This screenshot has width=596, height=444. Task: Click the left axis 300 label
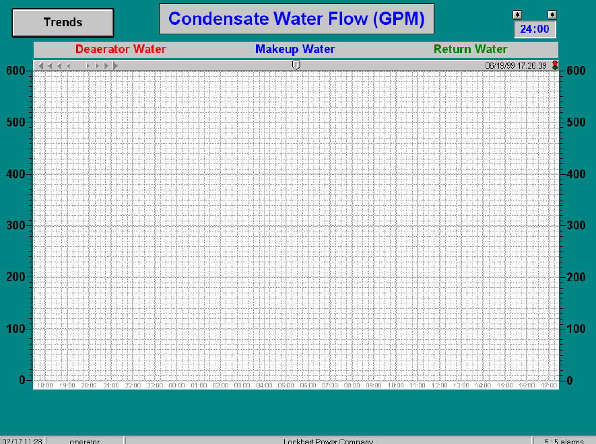click(x=15, y=225)
